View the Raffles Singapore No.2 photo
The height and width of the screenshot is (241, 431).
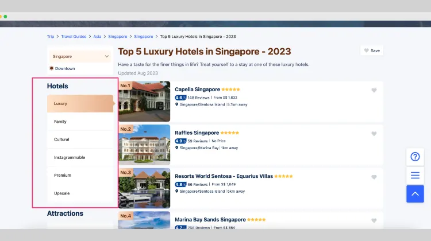pos(144,145)
